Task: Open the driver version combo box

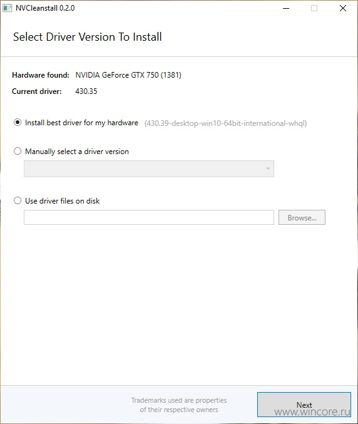Action: pyautogui.click(x=149, y=168)
